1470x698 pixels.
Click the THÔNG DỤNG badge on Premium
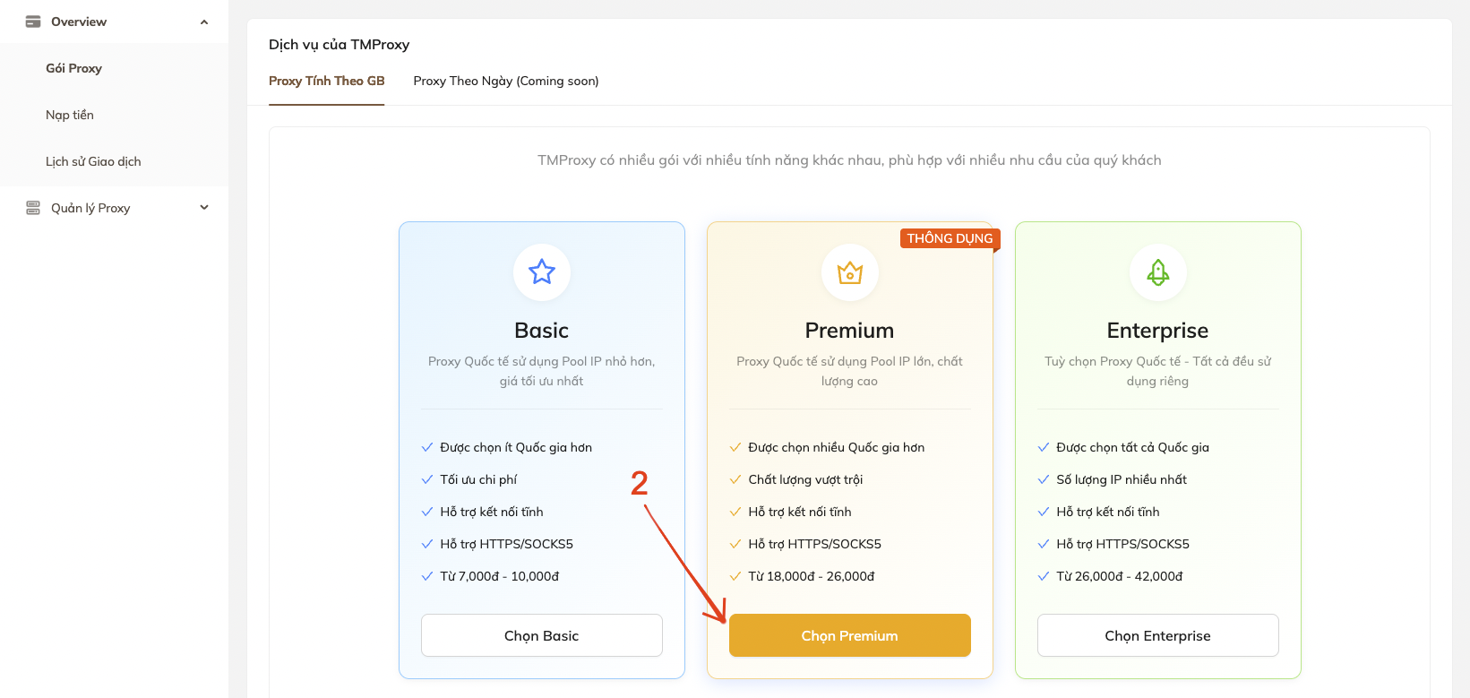click(x=950, y=238)
